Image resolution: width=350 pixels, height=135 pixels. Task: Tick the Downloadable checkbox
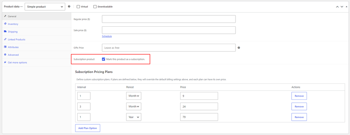95,7
